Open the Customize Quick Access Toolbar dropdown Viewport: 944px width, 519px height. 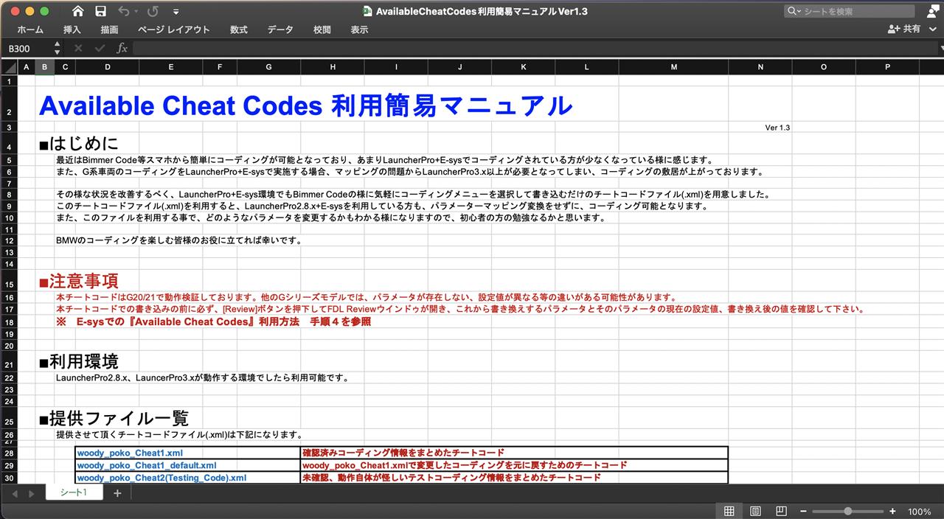coord(176,12)
